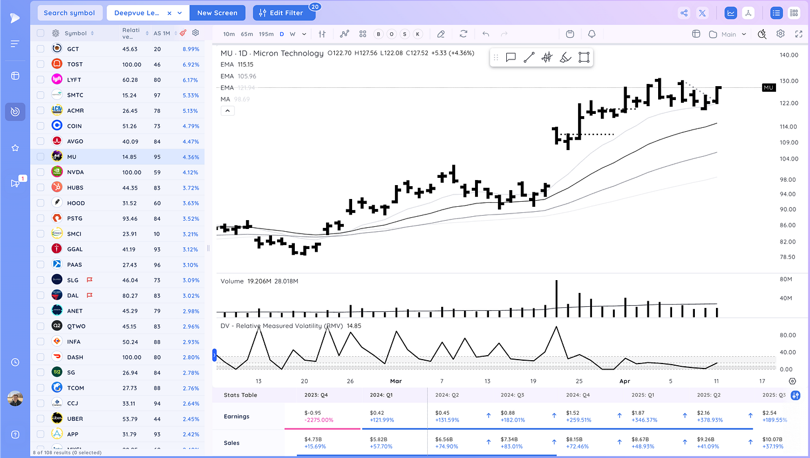Open the table settings gear next to paintbrush
This screenshot has height=458, width=810.
tap(195, 33)
